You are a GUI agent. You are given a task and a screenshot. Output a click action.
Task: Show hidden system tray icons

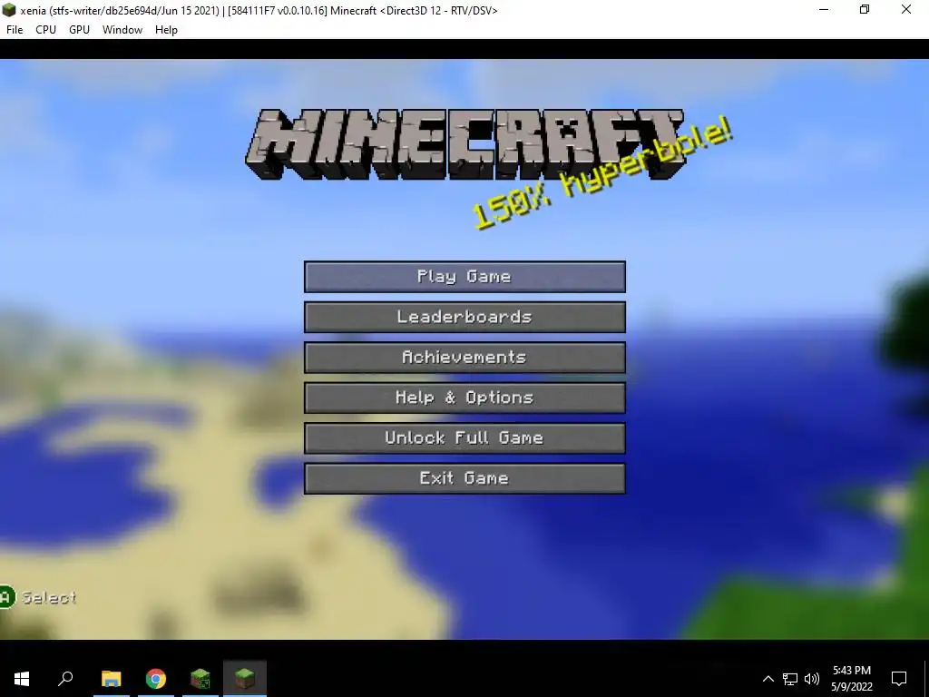[x=768, y=679]
